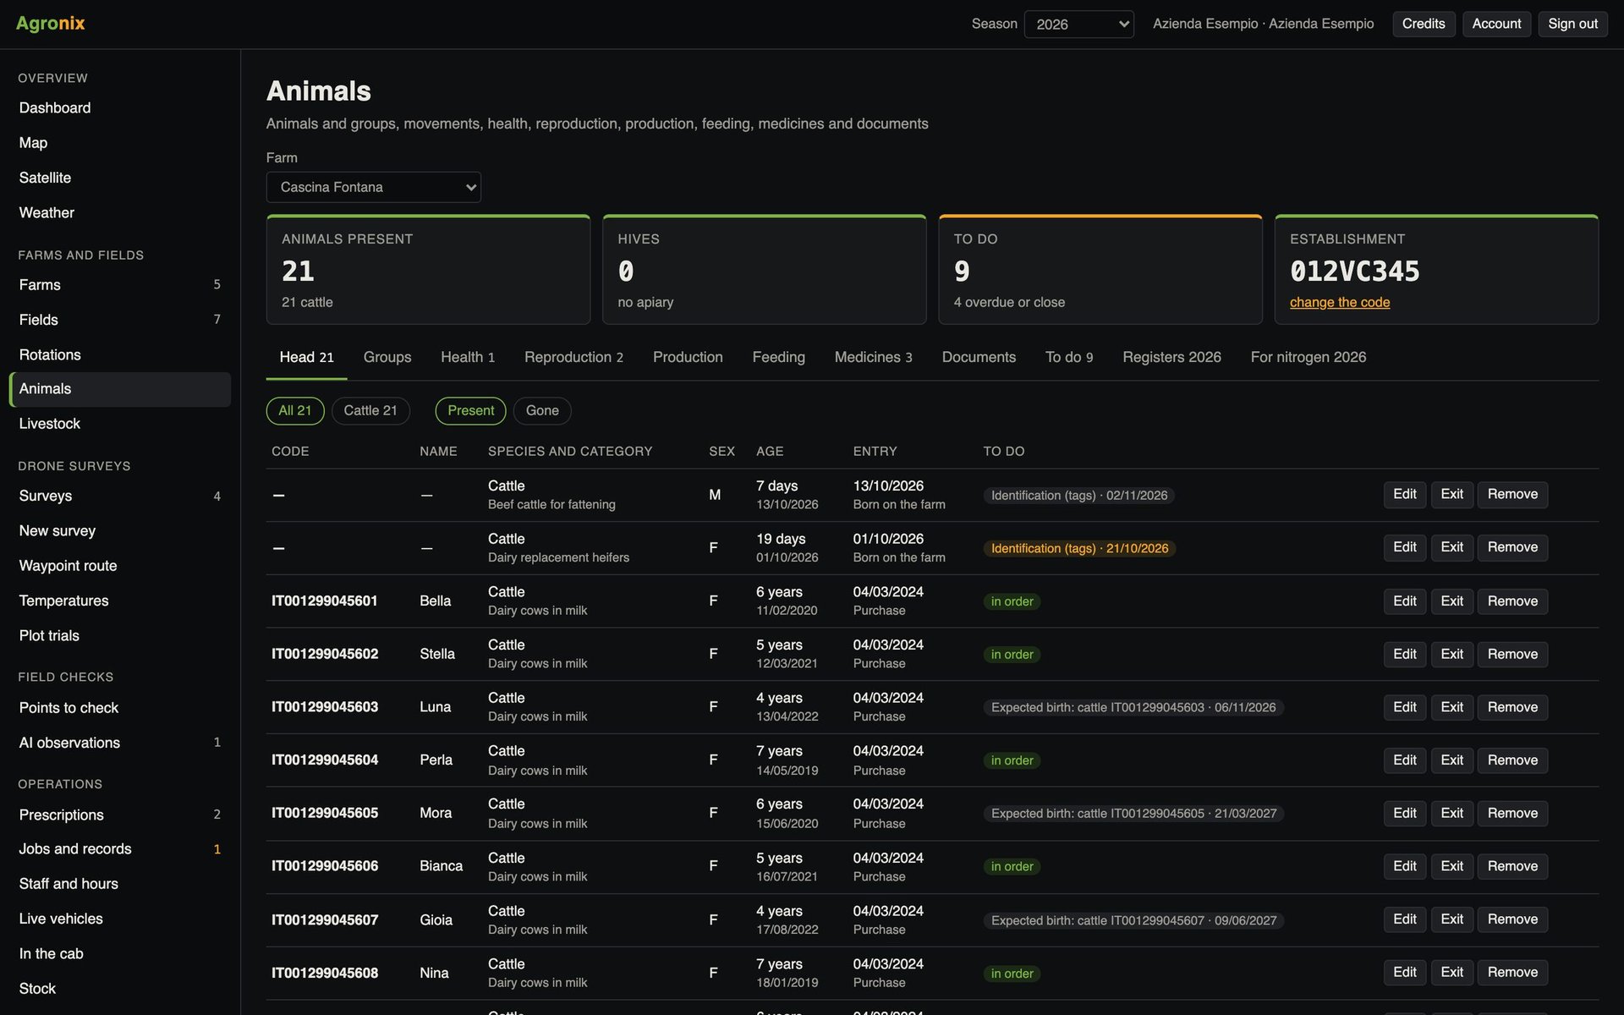1624x1015 pixels.
Task: Open the Reproduction tab
Action: click(573, 357)
